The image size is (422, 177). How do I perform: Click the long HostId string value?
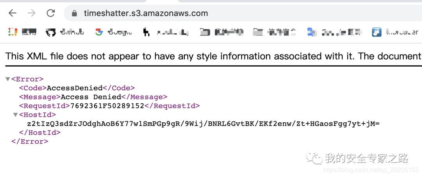(x=203, y=124)
